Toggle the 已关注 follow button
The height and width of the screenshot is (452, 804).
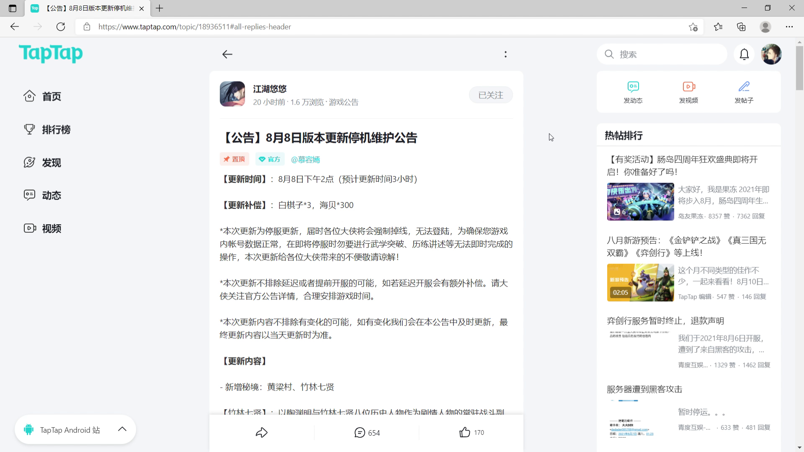(x=490, y=95)
